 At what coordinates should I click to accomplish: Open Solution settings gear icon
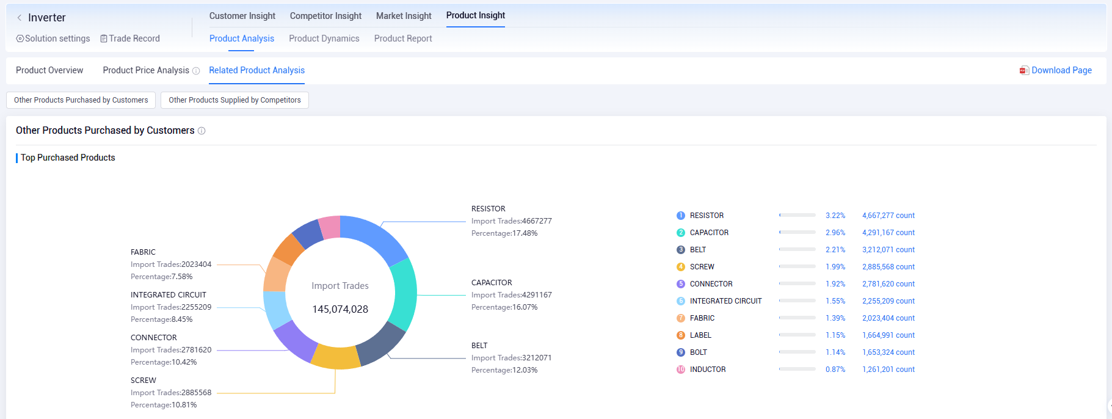click(x=20, y=38)
